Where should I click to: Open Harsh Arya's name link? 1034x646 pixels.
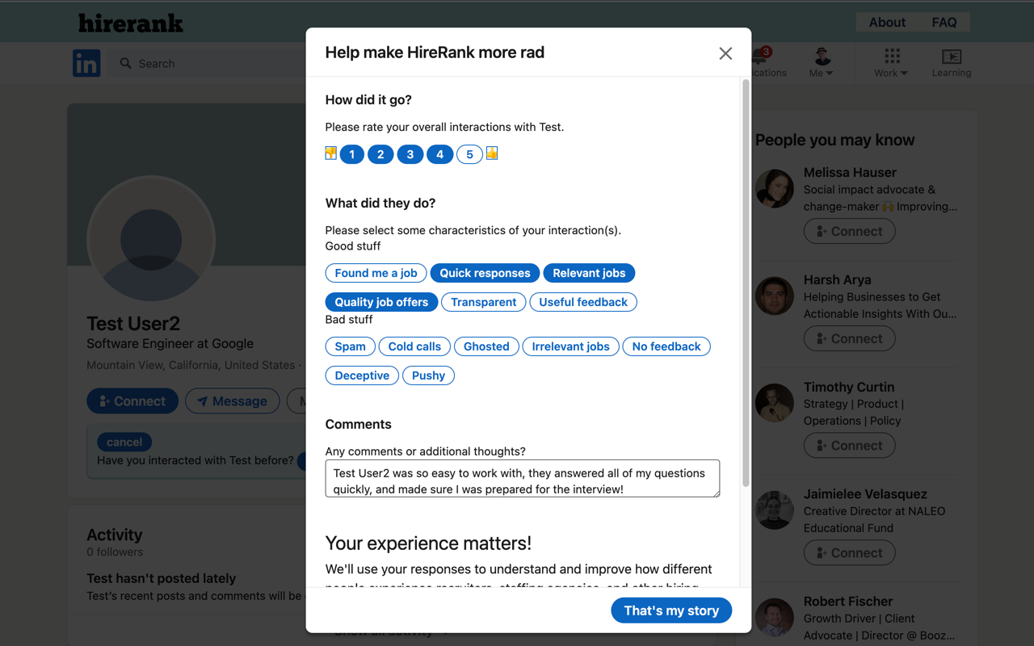click(837, 280)
